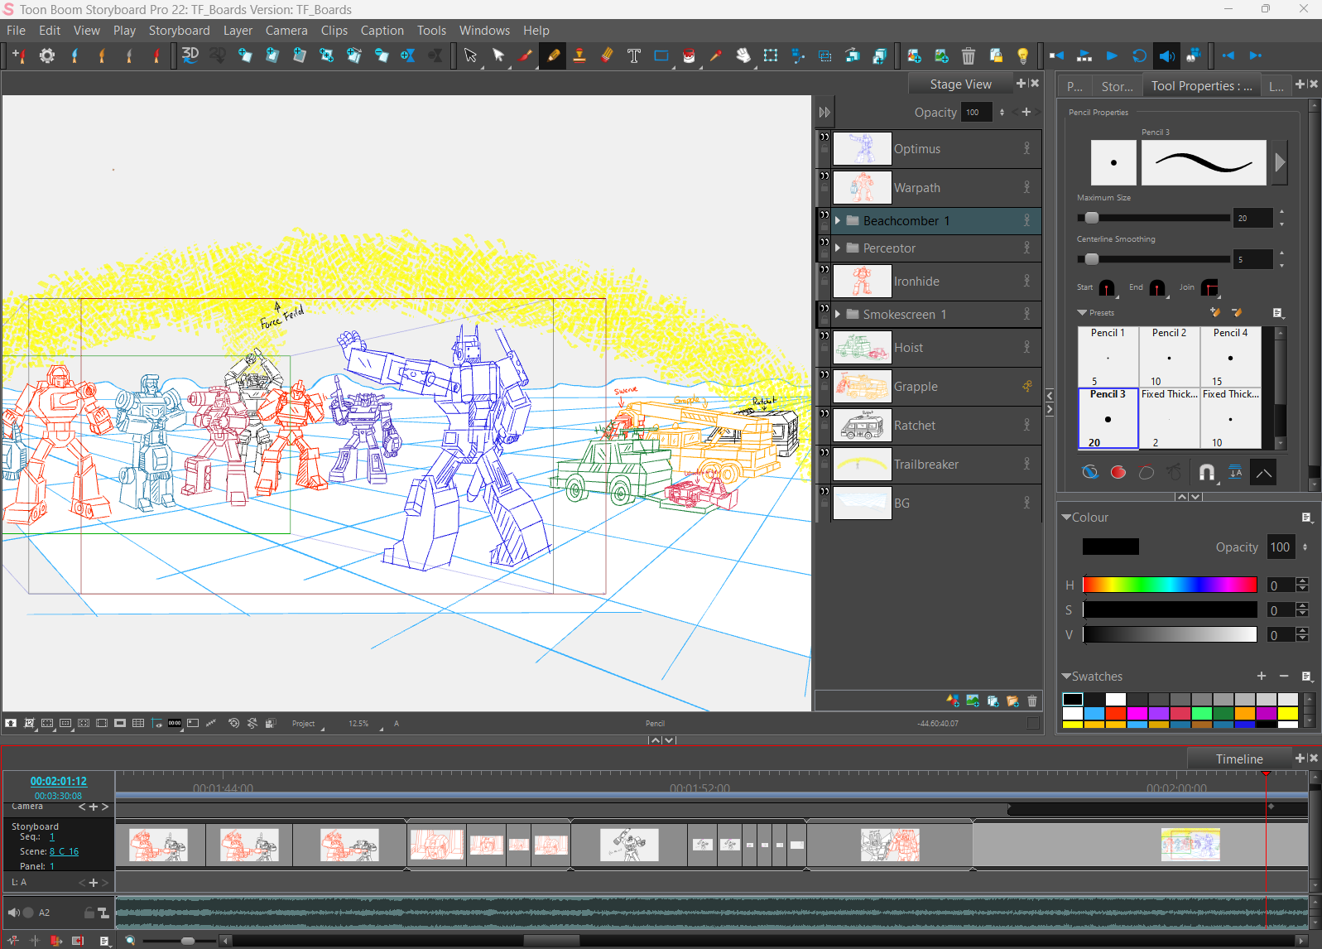Select the Text tool
The image size is (1322, 949).
click(x=634, y=55)
